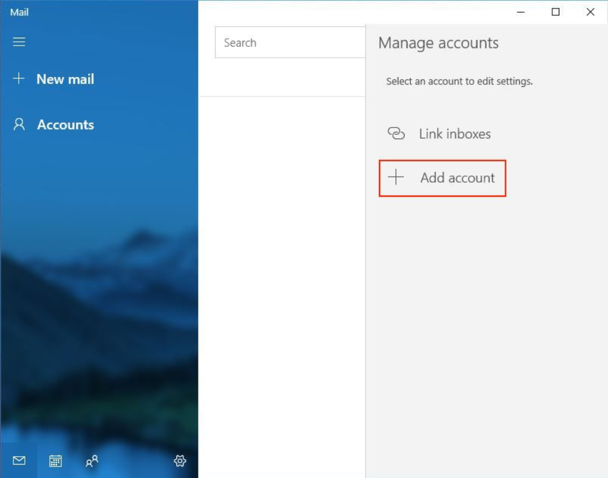Viewport: 608px width, 478px height.
Task: Toggle the hamburger navigation menu
Action: pyautogui.click(x=19, y=42)
